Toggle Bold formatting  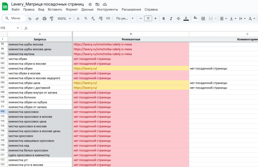click(x=164, y=18)
